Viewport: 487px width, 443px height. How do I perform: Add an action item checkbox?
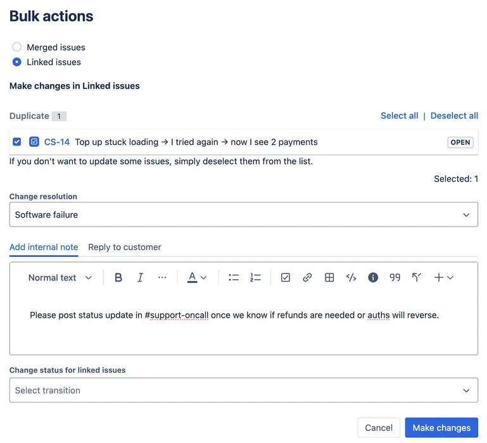pyautogui.click(x=286, y=278)
